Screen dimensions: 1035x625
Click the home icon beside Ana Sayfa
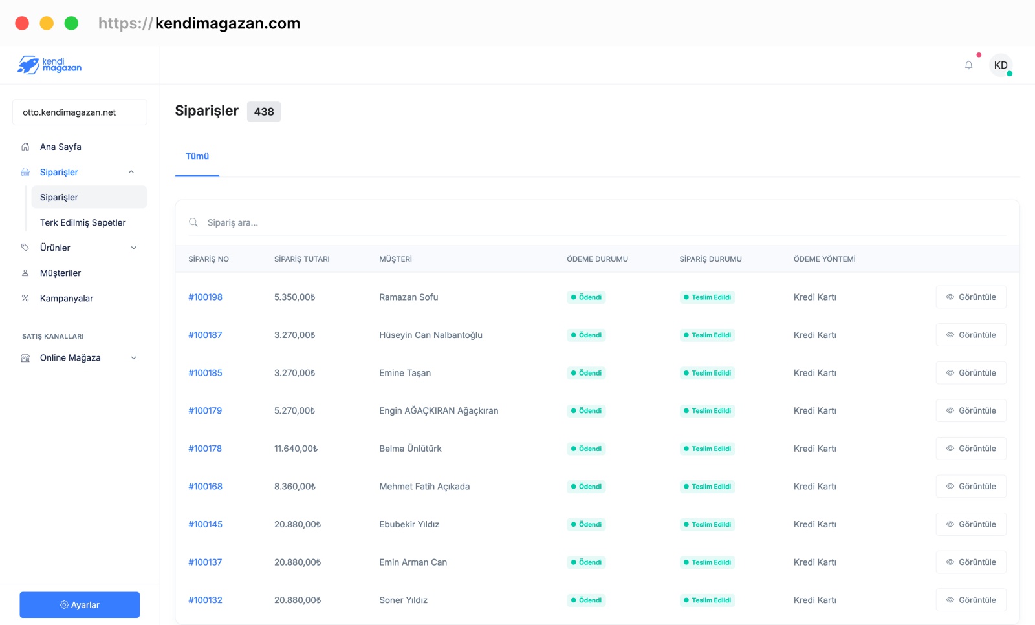click(x=25, y=147)
